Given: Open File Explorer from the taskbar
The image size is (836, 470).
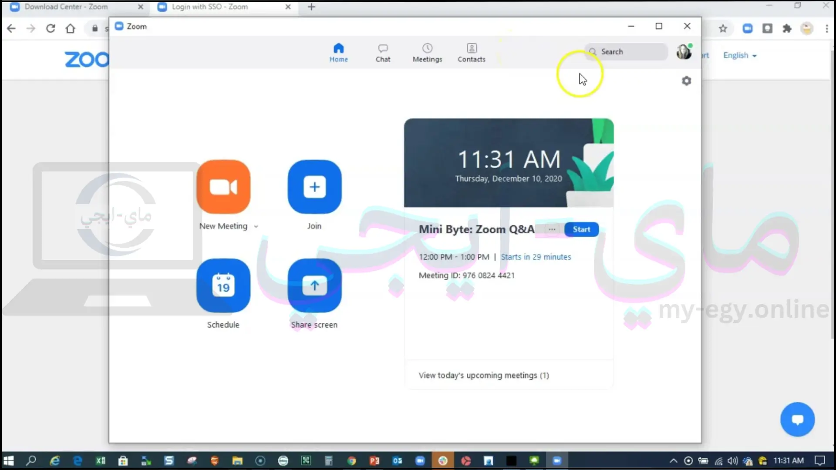Looking at the screenshot, I should pos(237,460).
